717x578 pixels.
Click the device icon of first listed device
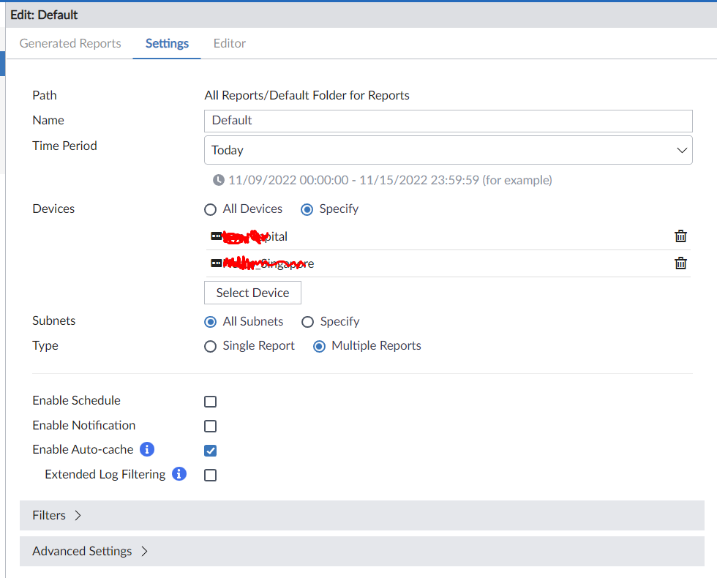click(x=217, y=236)
